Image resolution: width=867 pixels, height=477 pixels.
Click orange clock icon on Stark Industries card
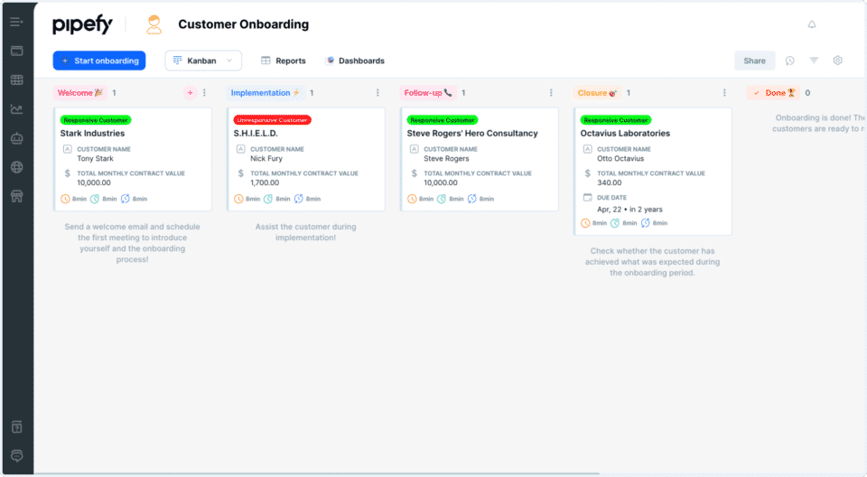65,199
